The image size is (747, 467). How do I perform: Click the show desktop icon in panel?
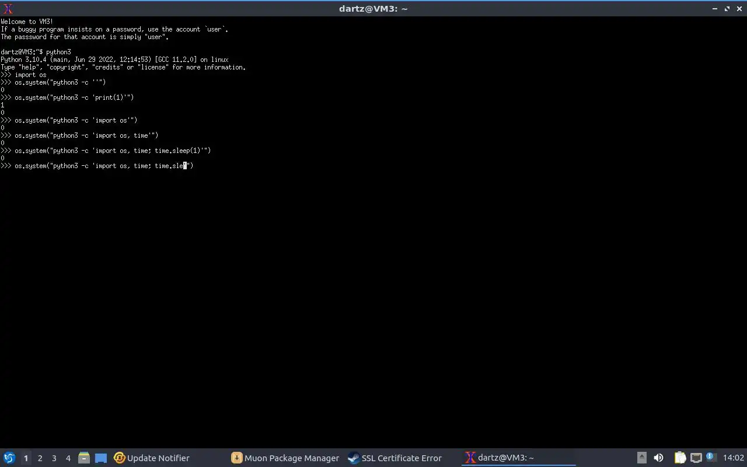pos(101,458)
